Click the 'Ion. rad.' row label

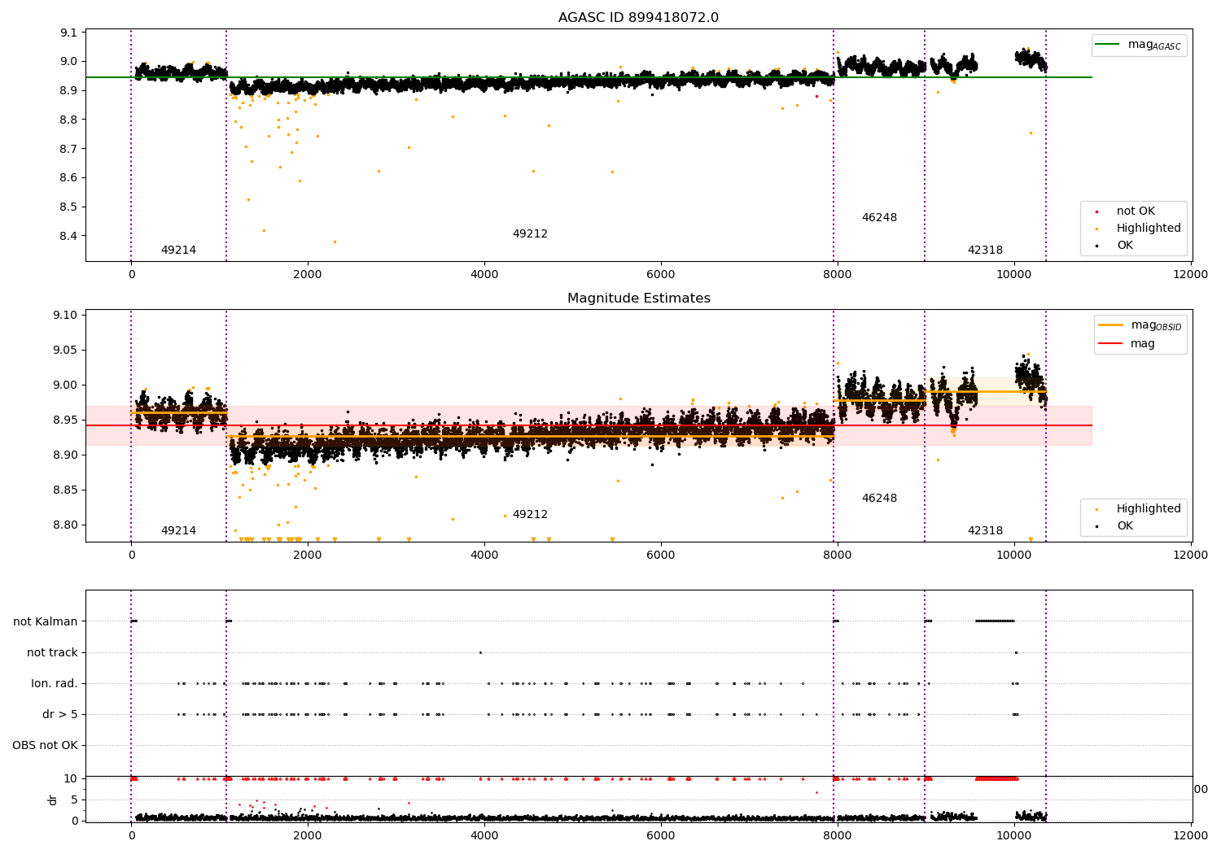[55, 683]
